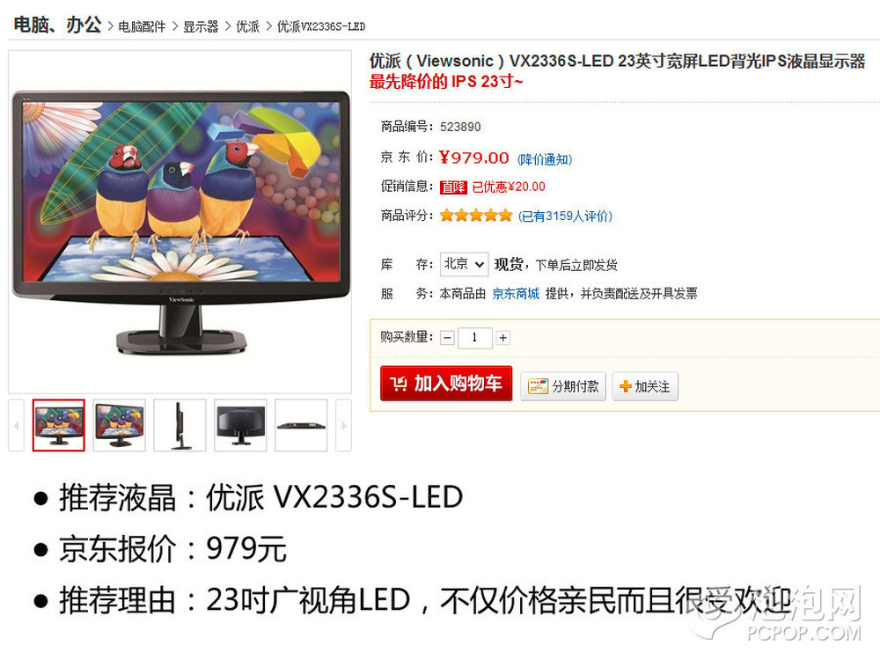The width and height of the screenshot is (880, 660).
Task: Click the purchase quantity input field
Action: [475, 338]
